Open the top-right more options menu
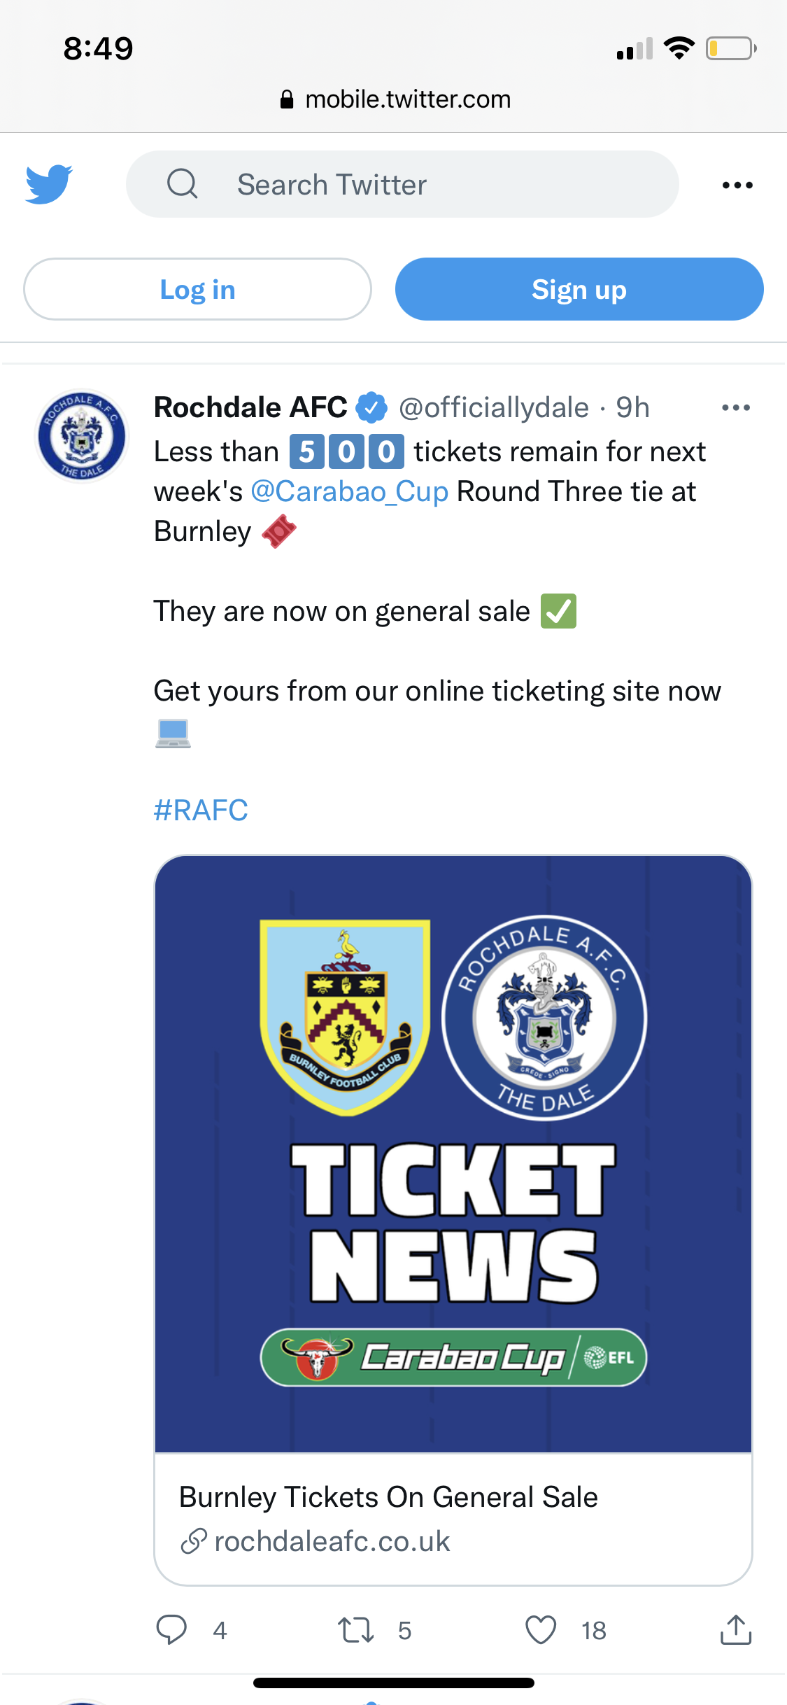This screenshot has width=787, height=1705. 737,185
